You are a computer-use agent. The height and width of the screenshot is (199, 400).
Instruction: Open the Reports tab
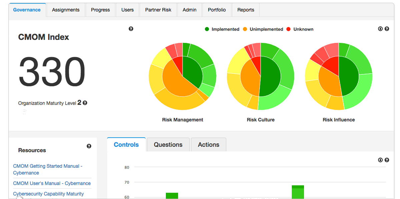246,10
